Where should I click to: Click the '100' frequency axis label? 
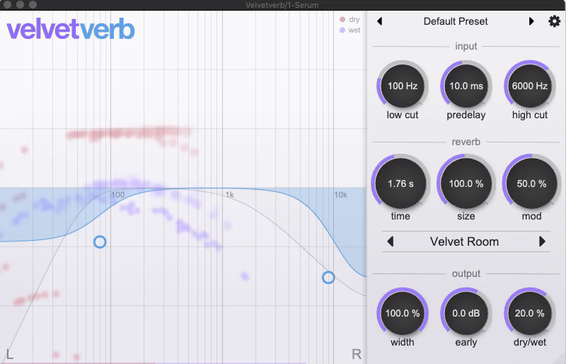[117, 195]
